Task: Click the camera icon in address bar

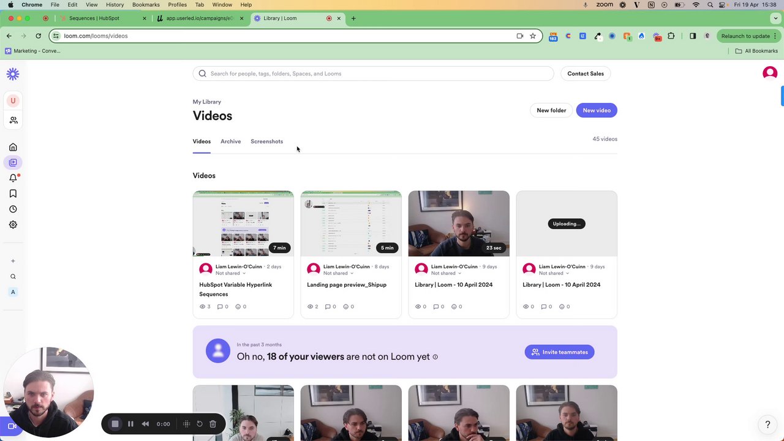Action: 520,36
